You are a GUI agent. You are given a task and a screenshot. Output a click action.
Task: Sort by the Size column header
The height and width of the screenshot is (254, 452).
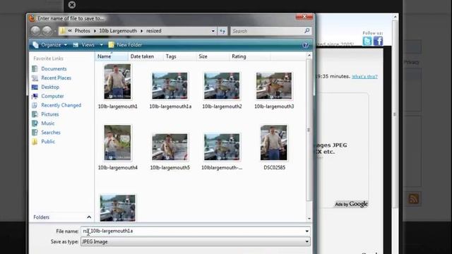(x=213, y=56)
